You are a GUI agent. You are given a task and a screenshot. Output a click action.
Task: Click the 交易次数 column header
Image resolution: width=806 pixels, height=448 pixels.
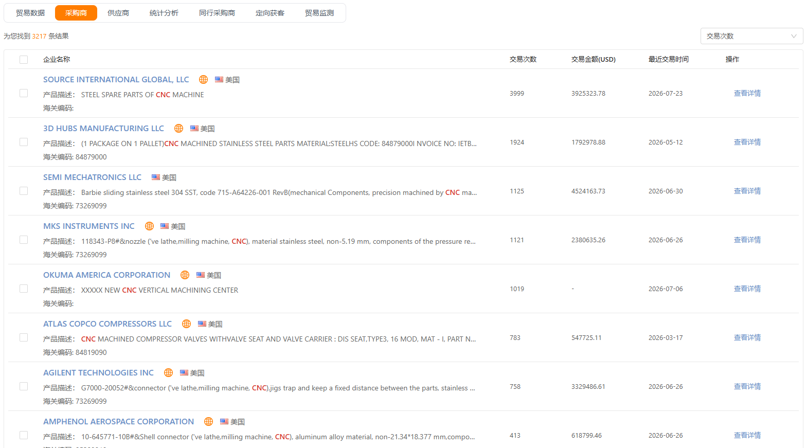[523, 60]
